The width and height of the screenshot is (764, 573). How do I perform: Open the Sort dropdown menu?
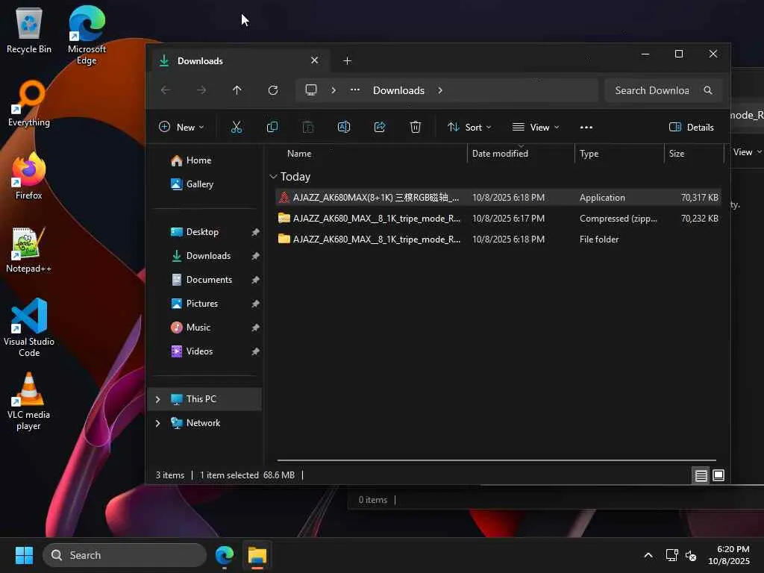tap(469, 127)
